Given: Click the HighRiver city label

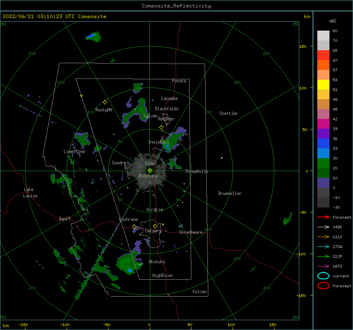Looking at the screenshot, I should 163,275.
